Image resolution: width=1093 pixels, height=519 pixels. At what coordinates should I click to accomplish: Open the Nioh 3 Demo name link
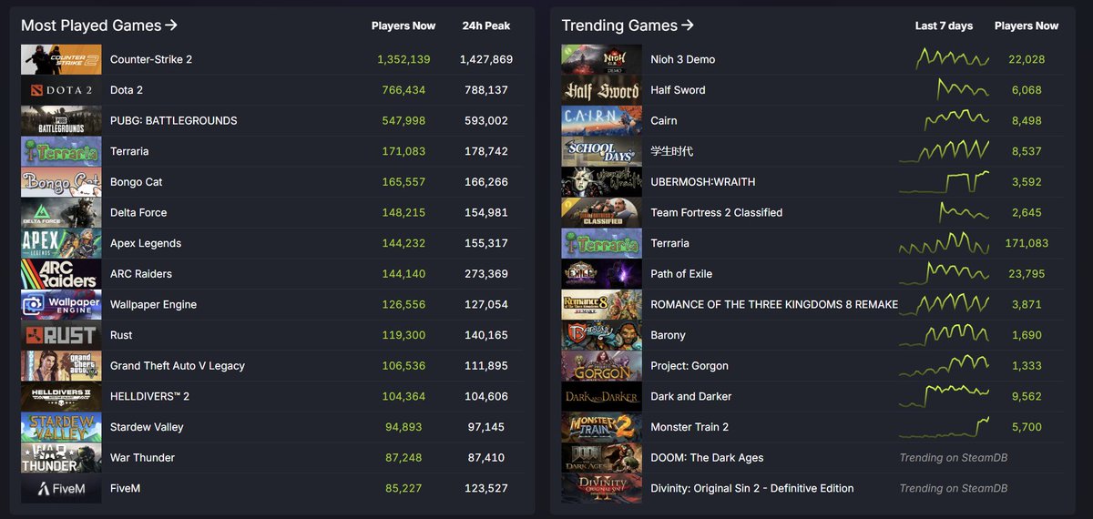(683, 59)
